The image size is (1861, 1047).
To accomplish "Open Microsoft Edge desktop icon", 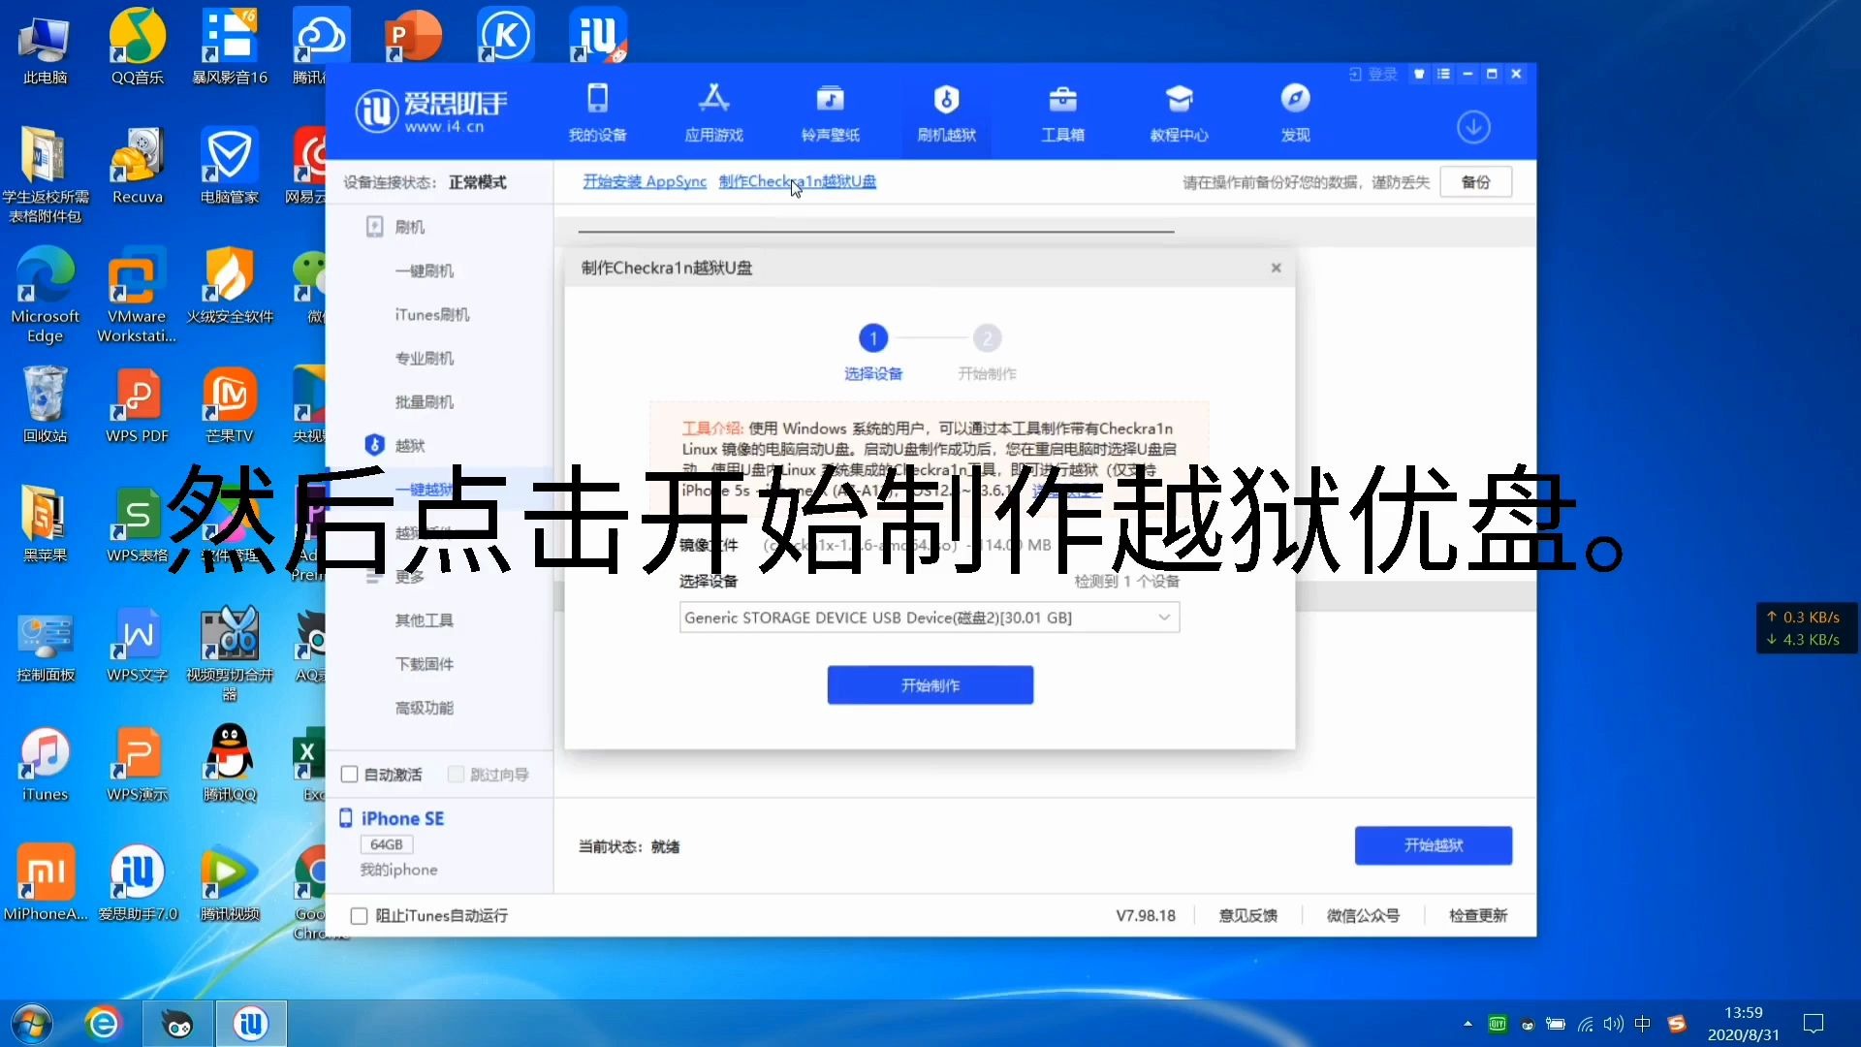I will (x=45, y=295).
